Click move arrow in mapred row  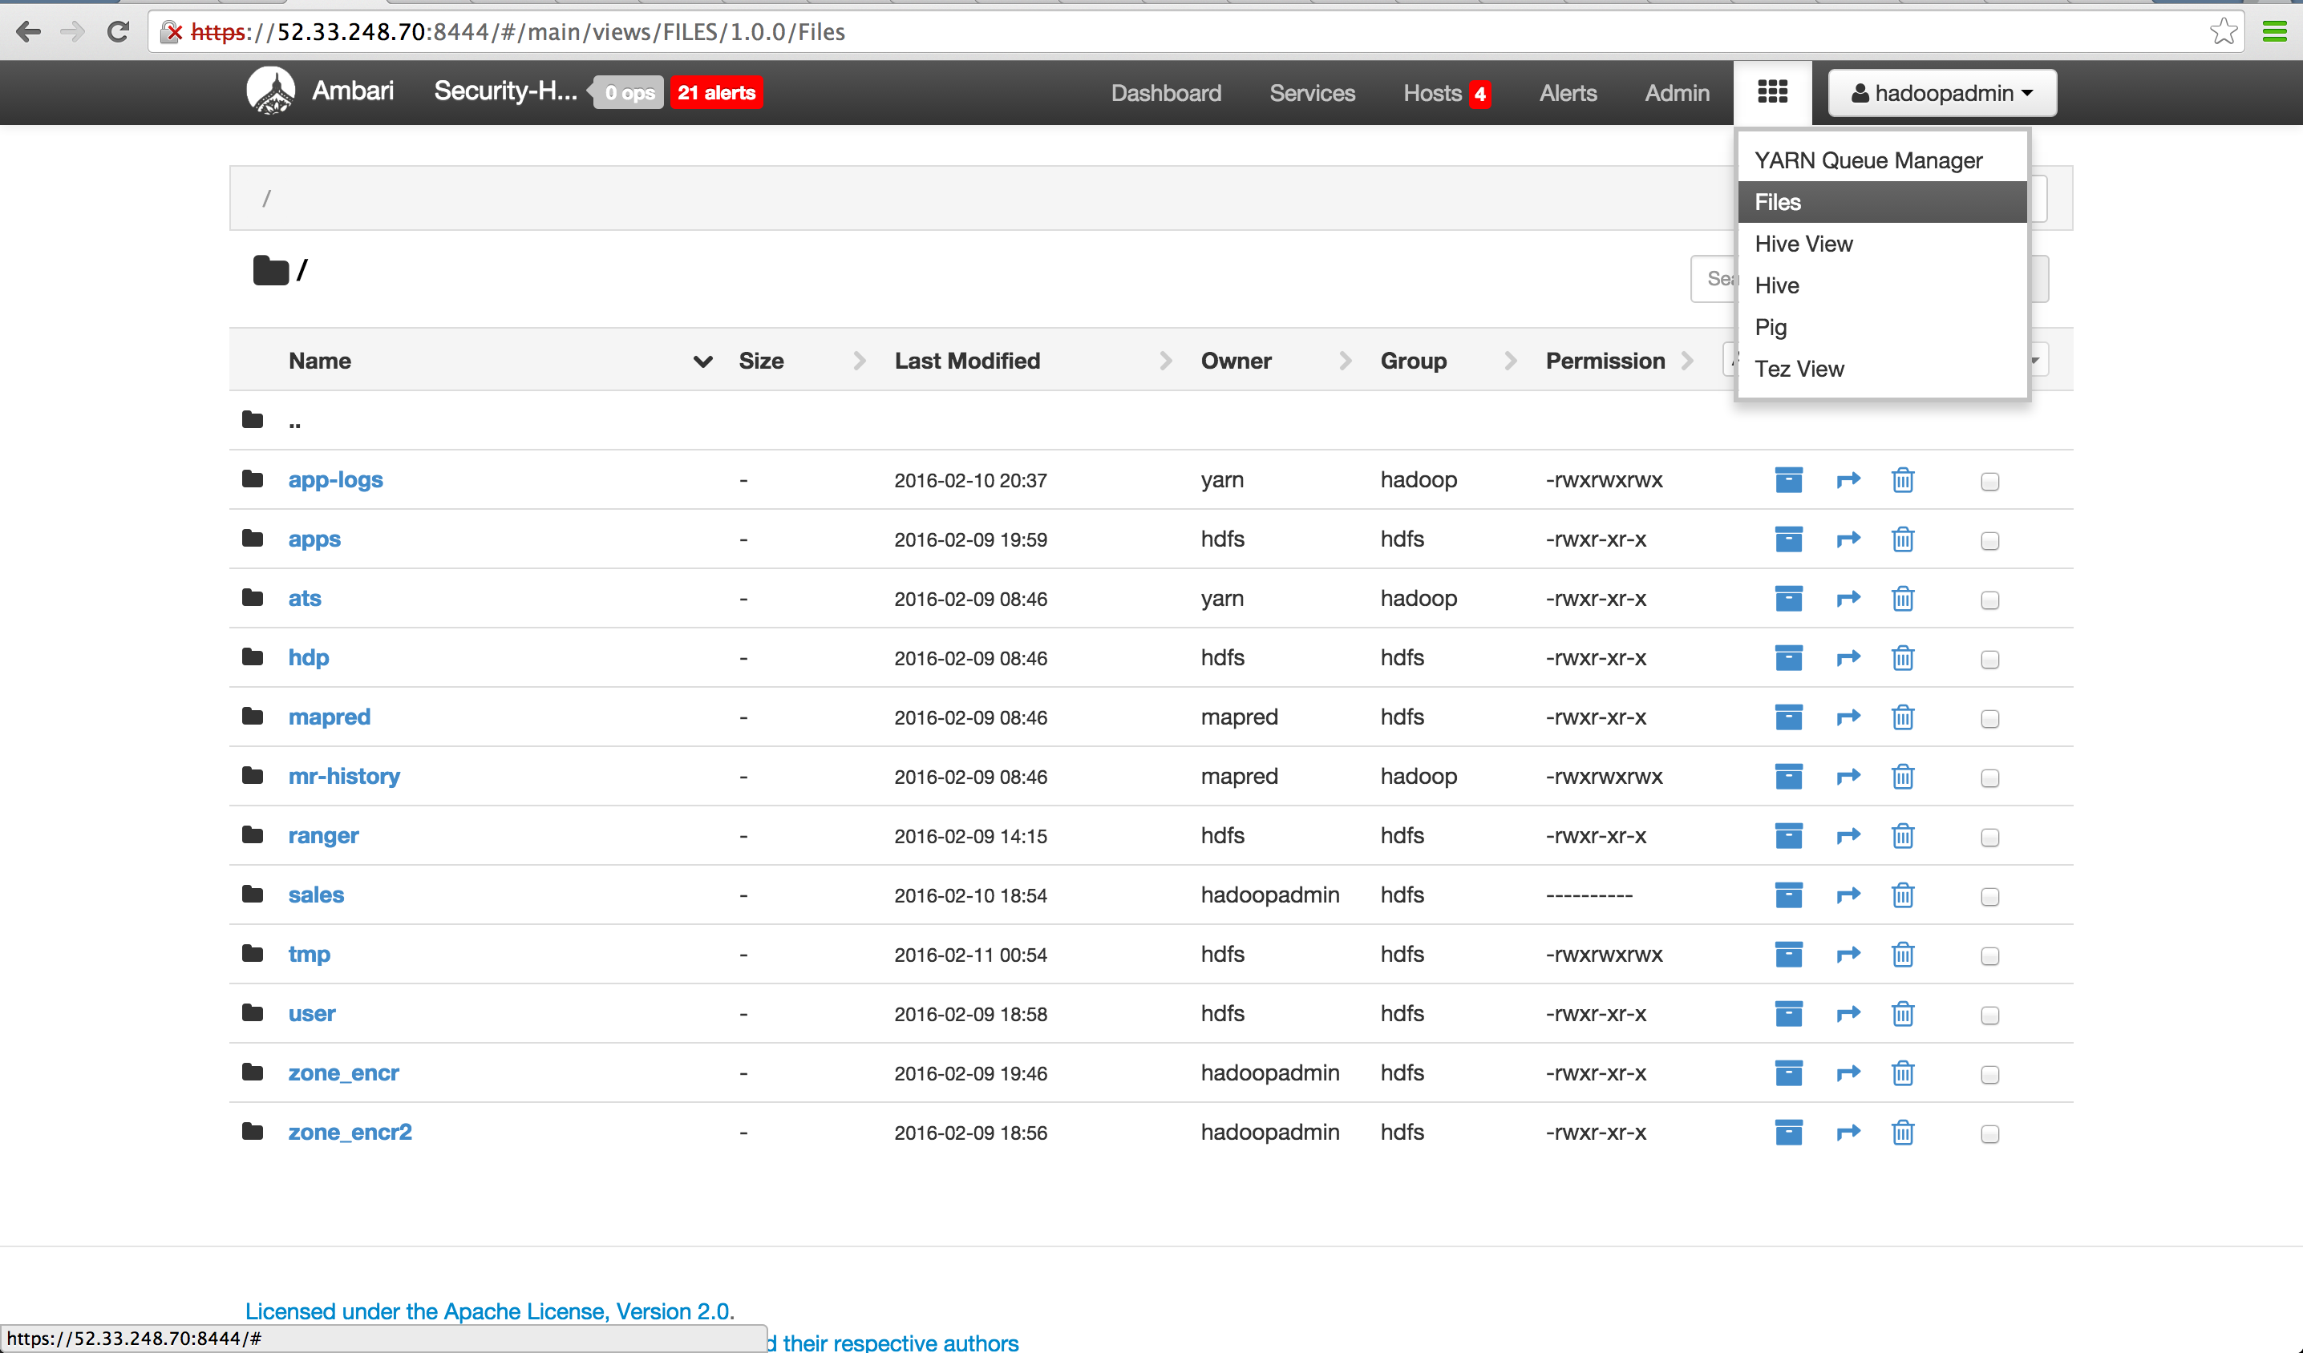[x=1848, y=717]
